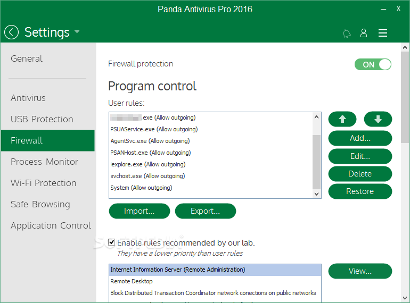The height and width of the screenshot is (303, 410).
Task: Select System (Allow outgoing) rule
Action: pyautogui.click(x=211, y=188)
